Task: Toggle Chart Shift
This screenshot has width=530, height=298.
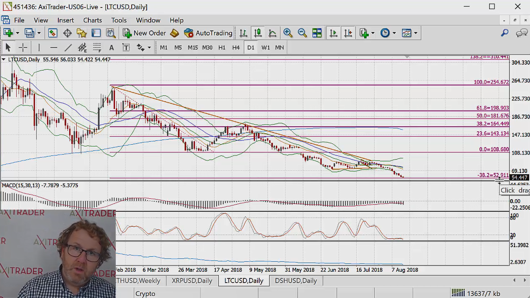Action: tap(348, 33)
